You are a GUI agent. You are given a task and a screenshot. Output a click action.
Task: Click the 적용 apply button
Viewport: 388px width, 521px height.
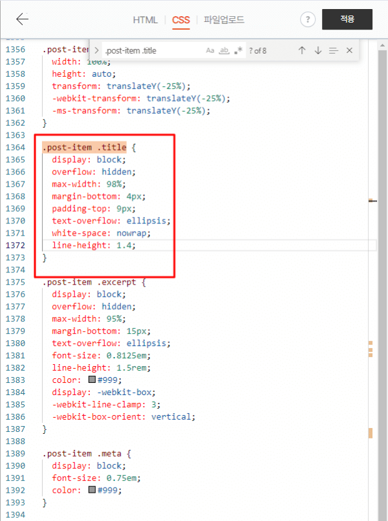pos(347,19)
